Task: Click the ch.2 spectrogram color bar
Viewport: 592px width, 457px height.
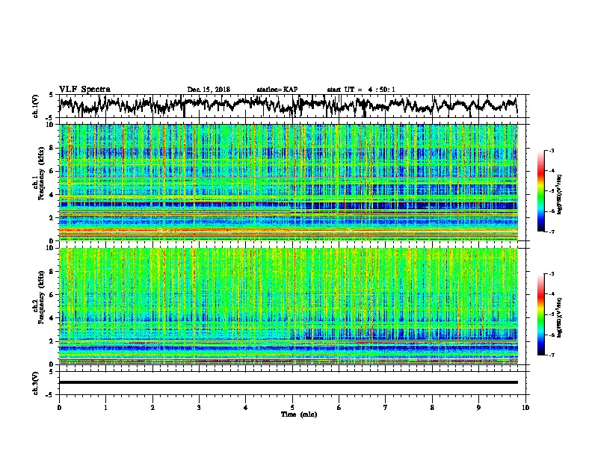Action: 540,314
